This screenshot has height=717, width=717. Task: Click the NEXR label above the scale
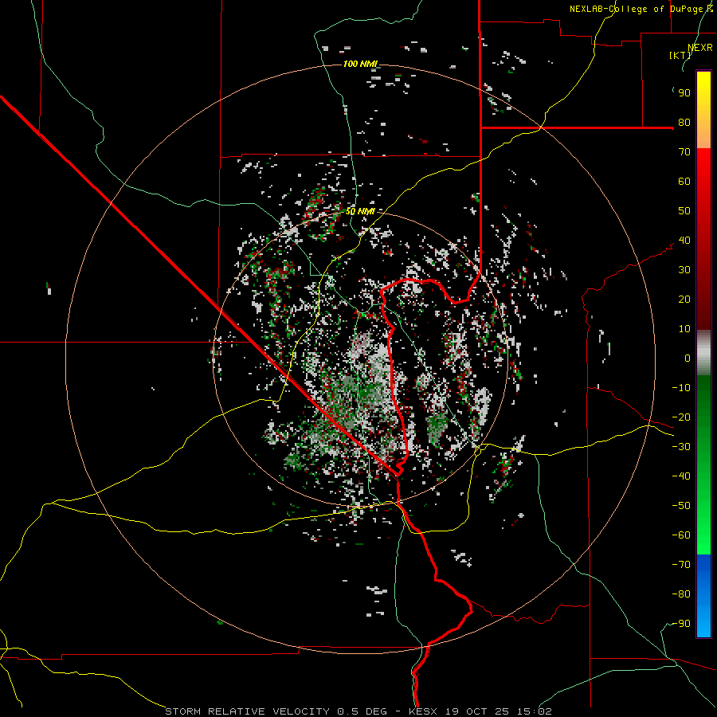point(700,48)
